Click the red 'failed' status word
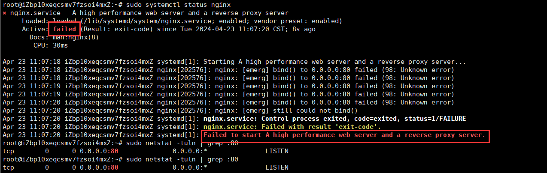Viewport: 547px width, 173px height. (64, 29)
